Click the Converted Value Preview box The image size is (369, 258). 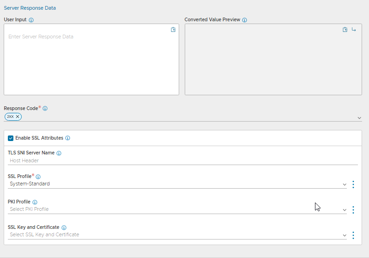(x=273, y=59)
